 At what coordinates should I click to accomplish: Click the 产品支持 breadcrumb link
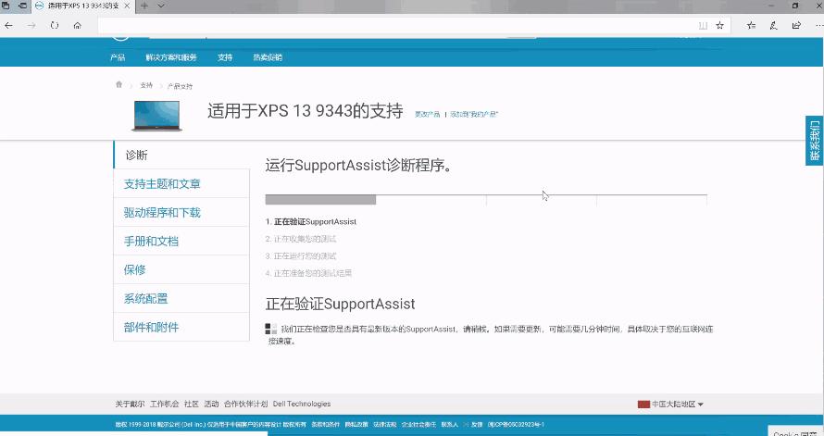pyautogui.click(x=180, y=86)
